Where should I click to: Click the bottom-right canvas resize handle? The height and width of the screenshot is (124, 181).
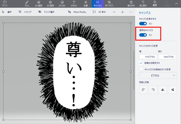130,120
